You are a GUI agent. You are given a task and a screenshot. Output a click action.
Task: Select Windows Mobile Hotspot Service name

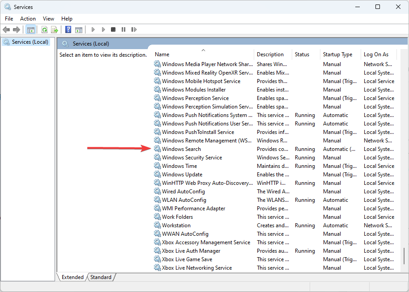[201, 81]
